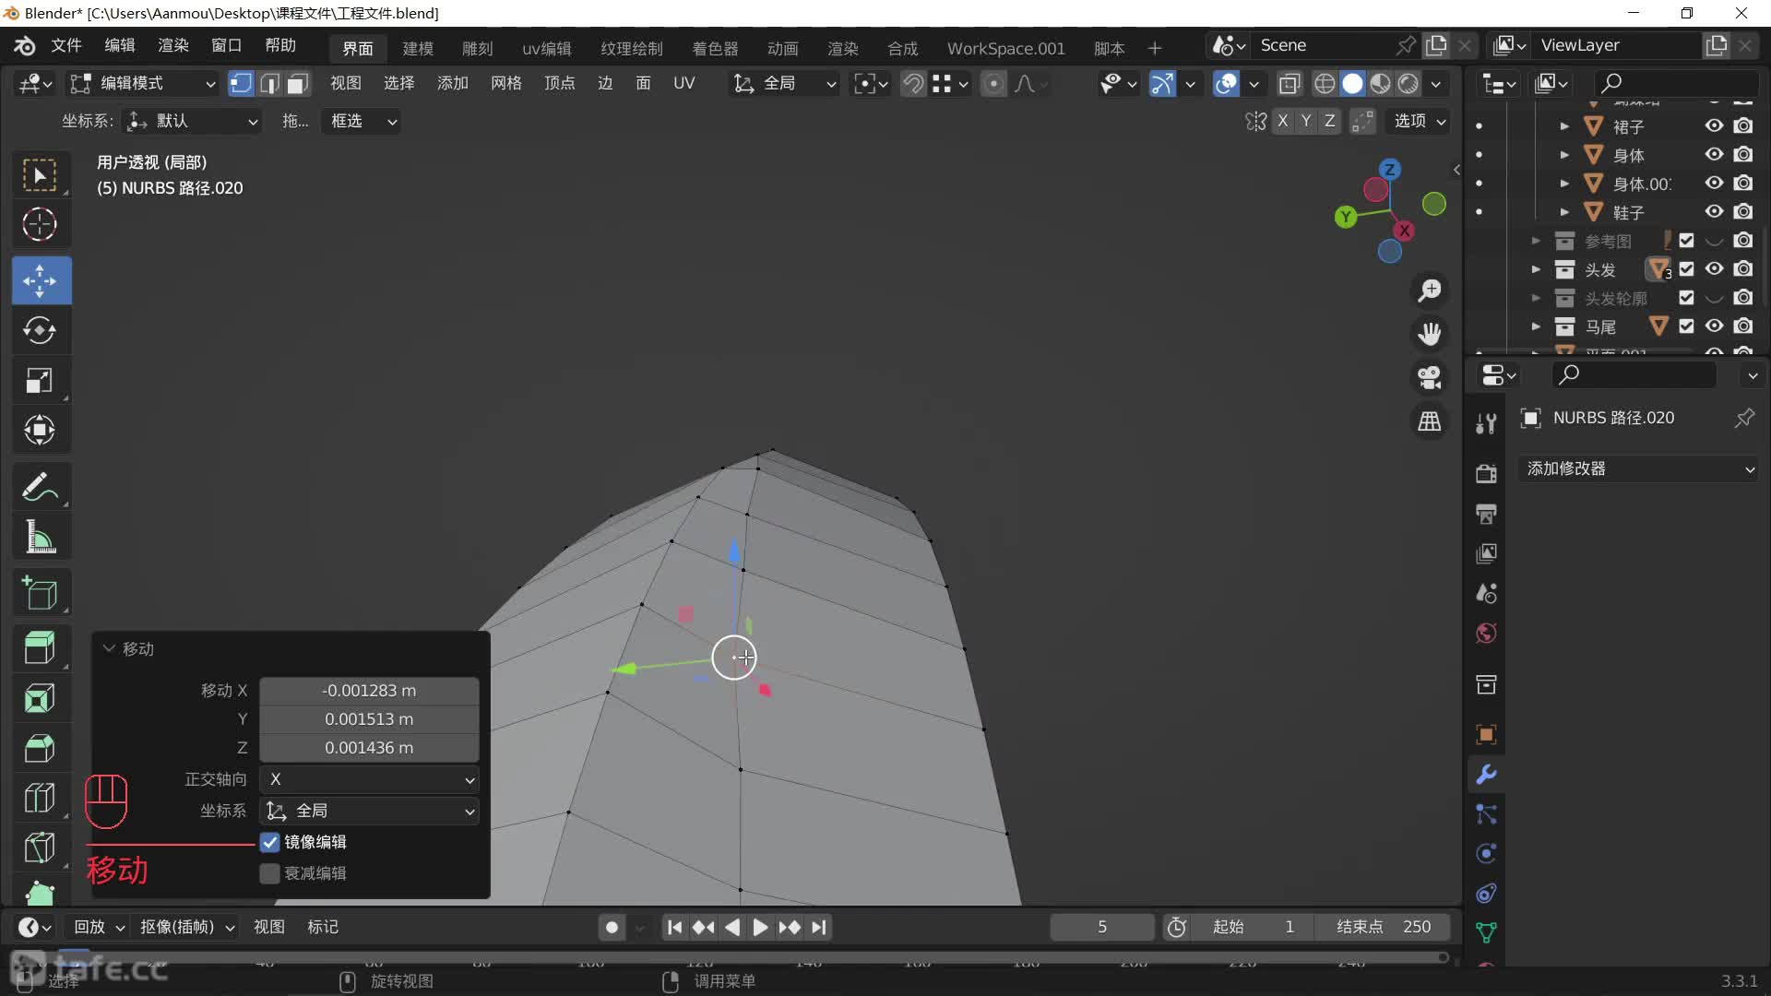This screenshot has height=996, width=1771.
Task: Click the 移动 Z value field
Action: coord(369,748)
